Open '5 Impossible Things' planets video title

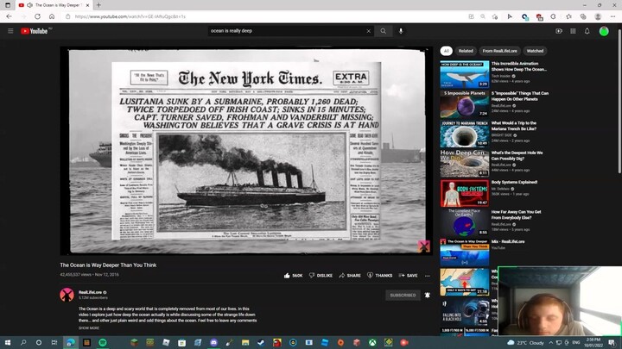(x=520, y=97)
